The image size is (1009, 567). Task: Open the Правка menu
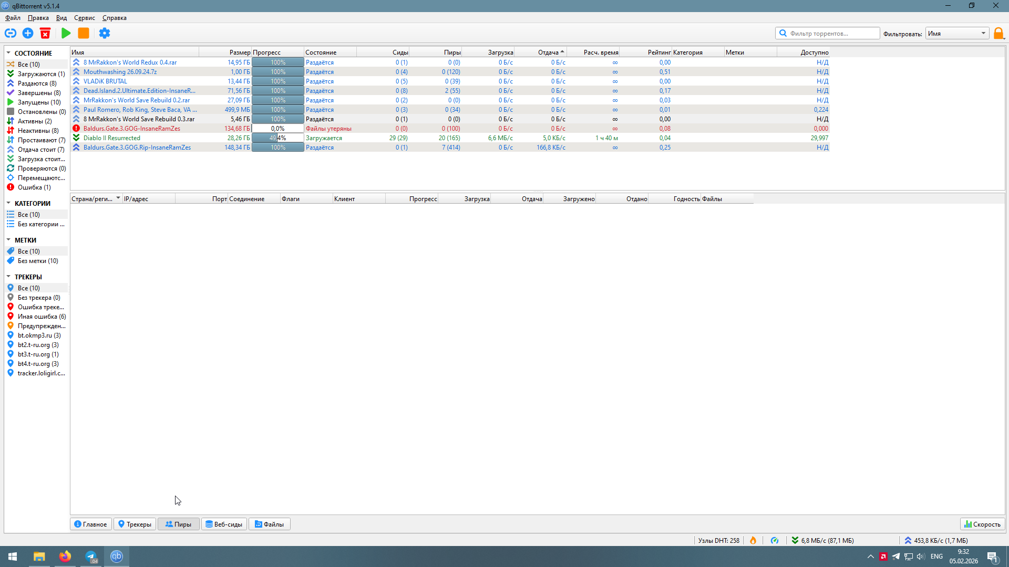click(38, 18)
